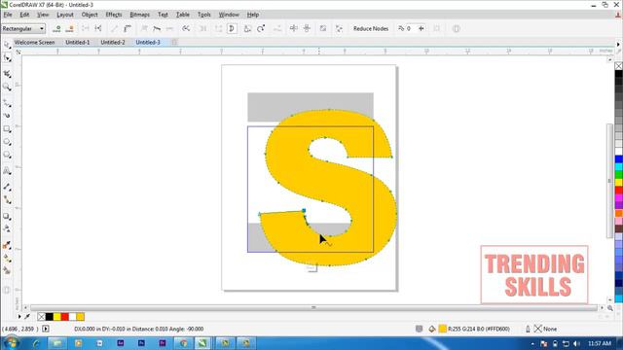Select the Connector tool in toolbox
The width and height of the screenshot is (623, 350).
[x=7, y=199]
